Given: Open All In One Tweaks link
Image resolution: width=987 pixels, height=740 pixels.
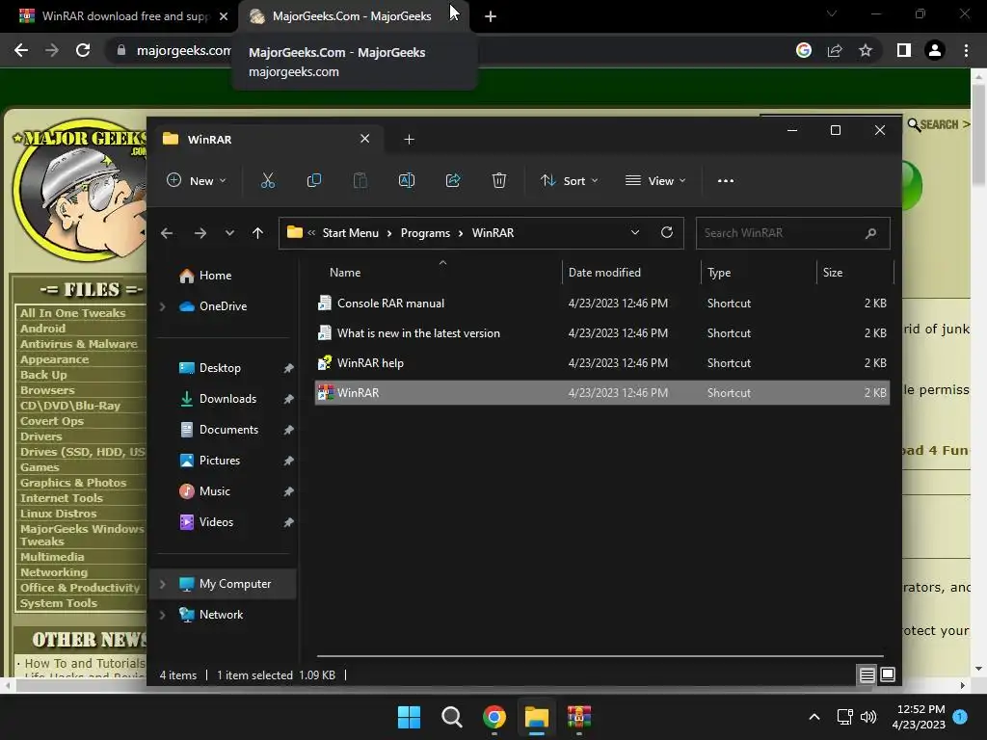Looking at the screenshot, I should 73,313.
